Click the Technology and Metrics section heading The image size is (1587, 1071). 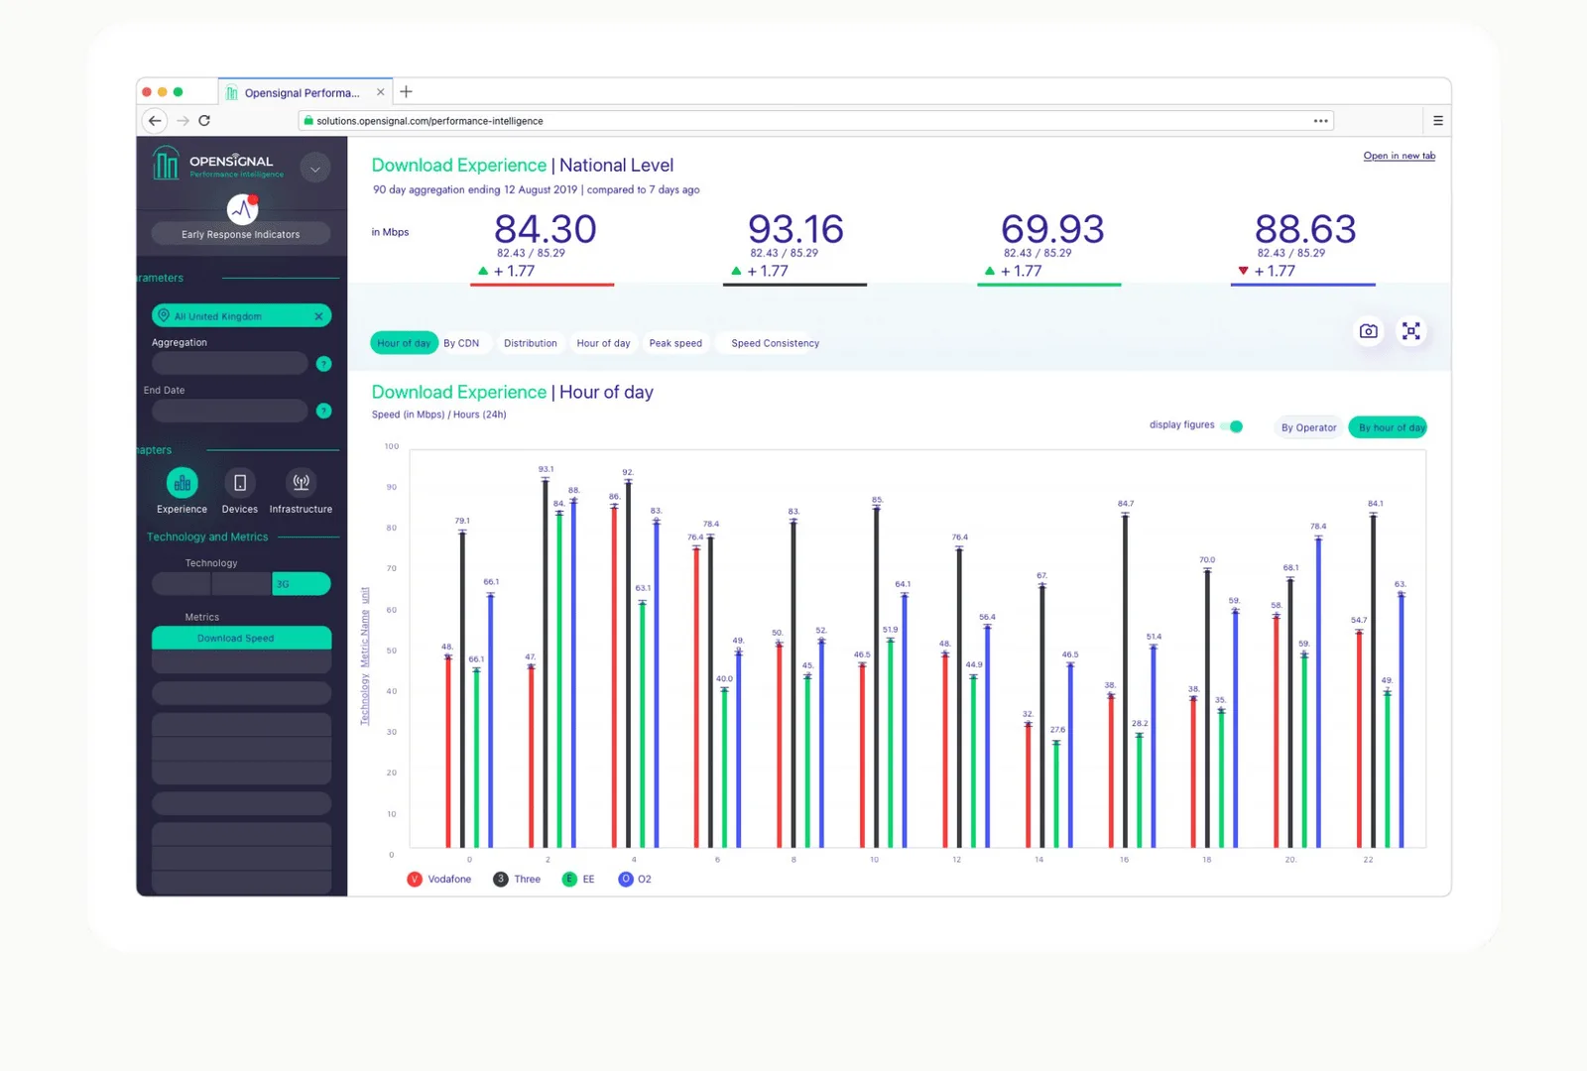pyautogui.click(x=207, y=537)
